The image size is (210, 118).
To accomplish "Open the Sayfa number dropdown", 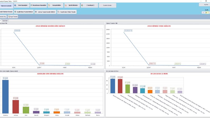I will click(x=208, y=13).
